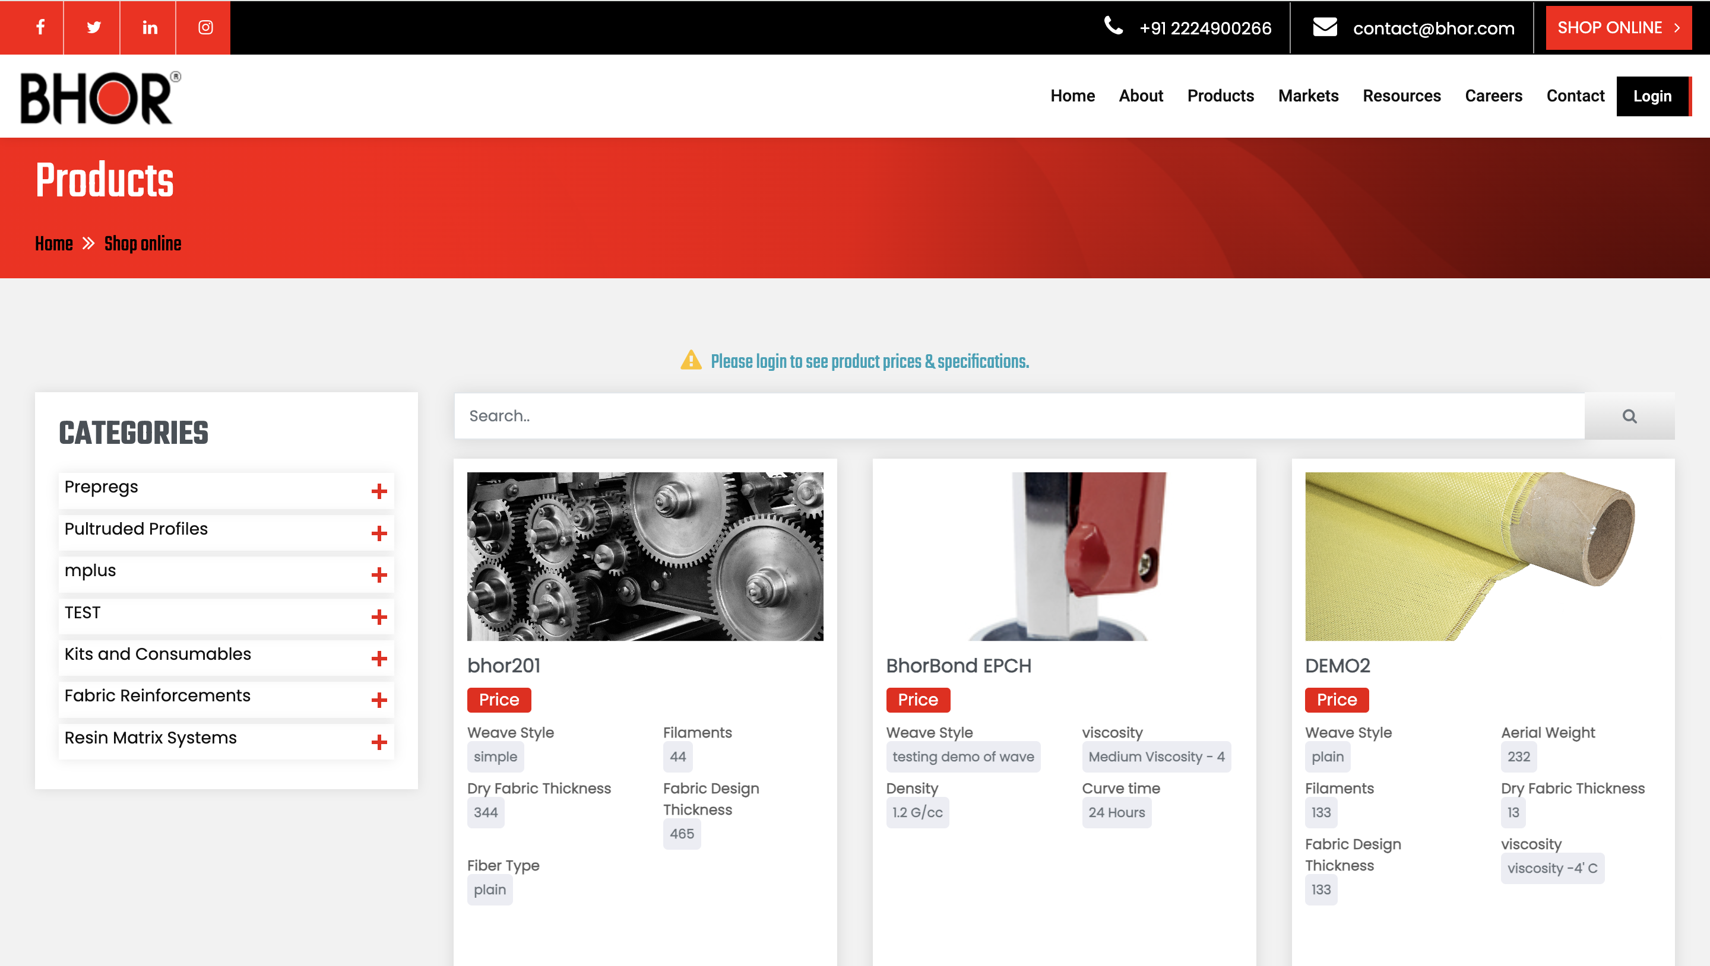The height and width of the screenshot is (966, 1710).
Task: Expand mplus category with plus icon
Action: coord(379,574)
